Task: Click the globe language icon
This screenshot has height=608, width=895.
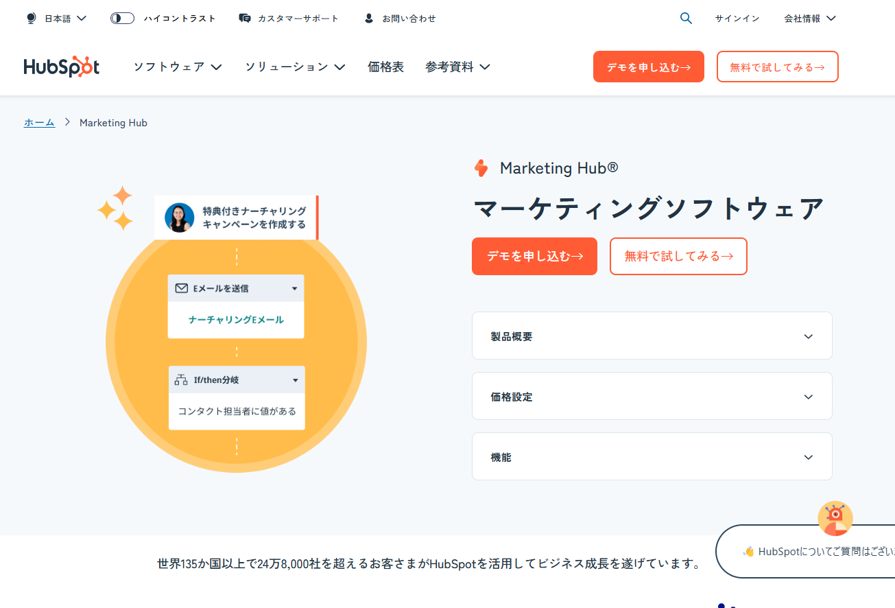Action: tap(31, 19)
